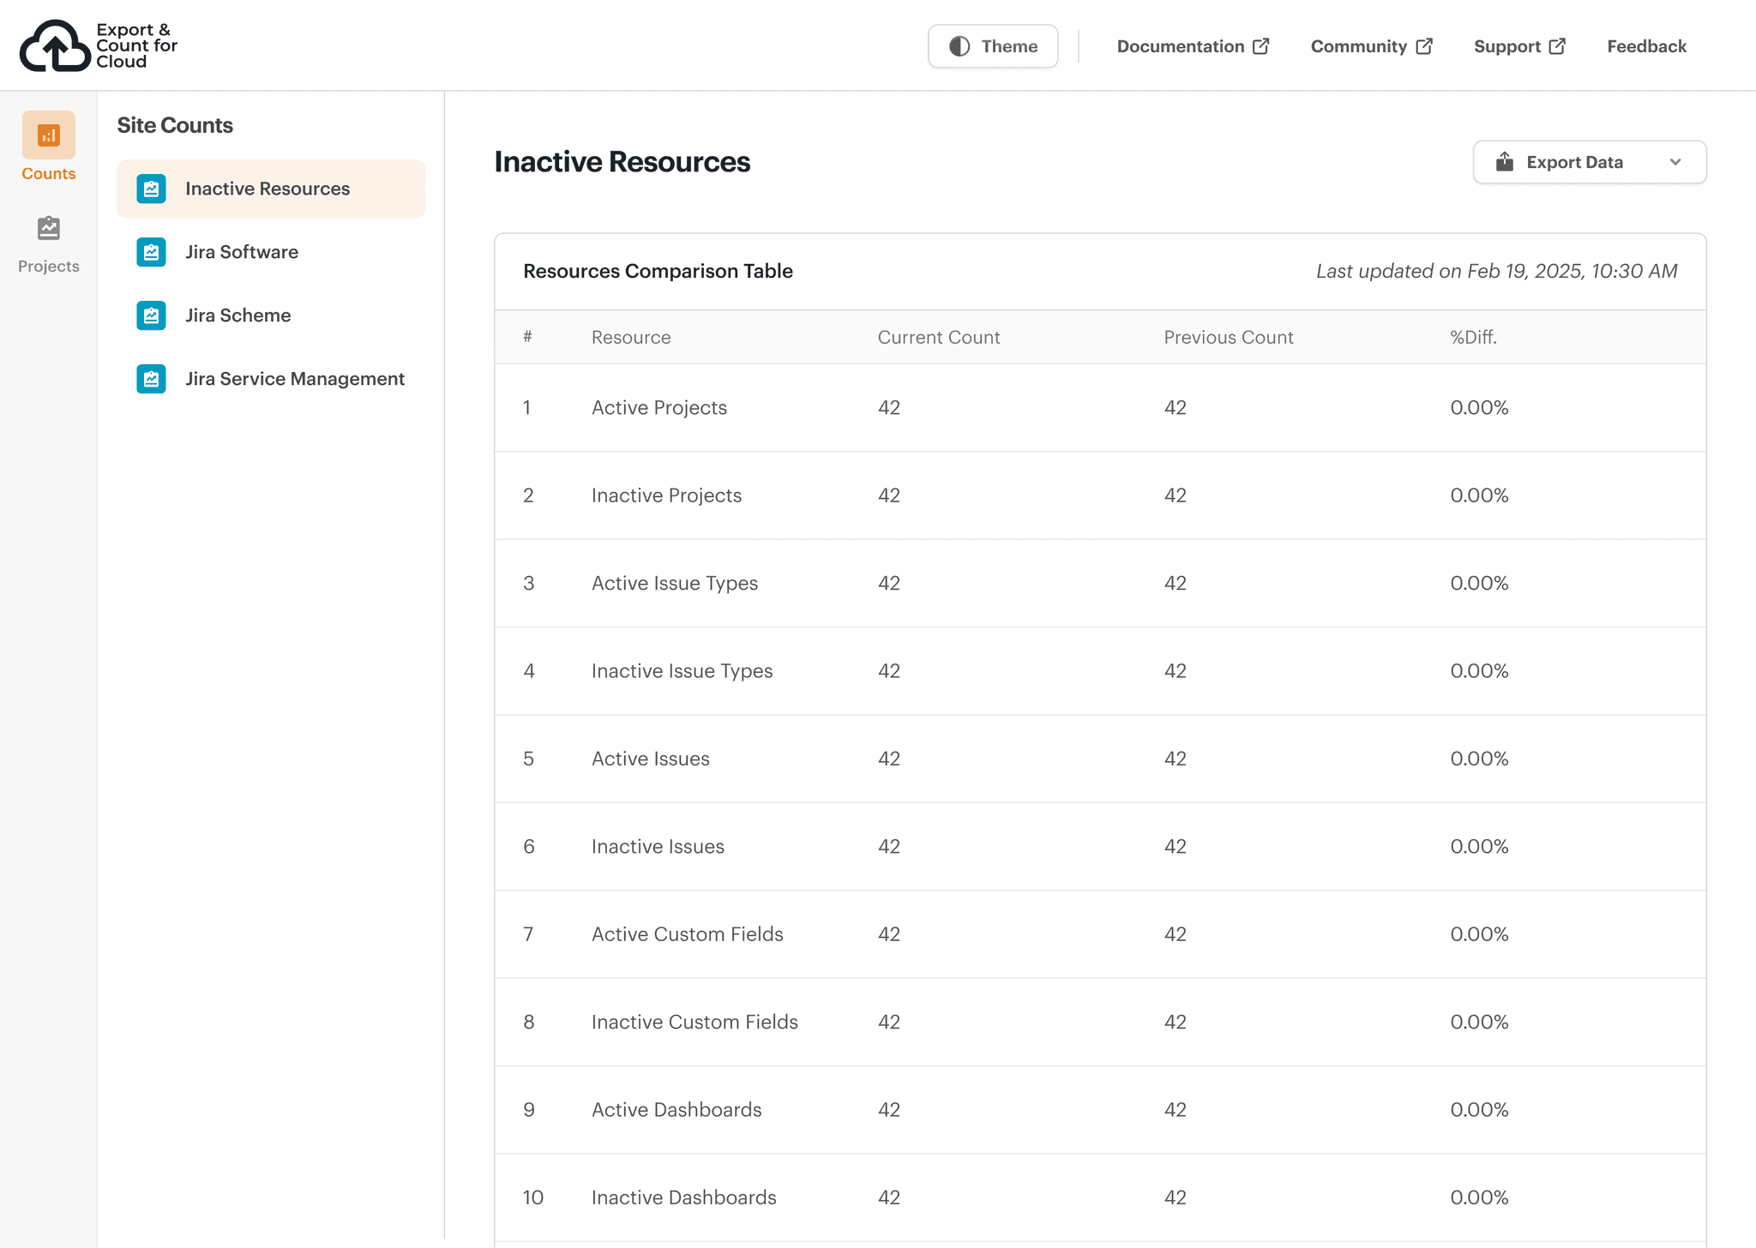
Task: Click the Feedback link
Action: point(1646,46)
